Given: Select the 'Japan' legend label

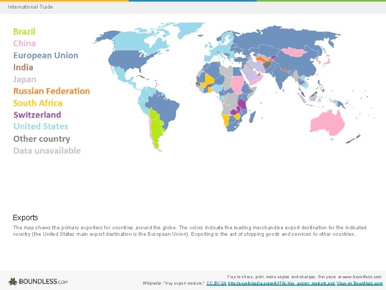Looking at the screenshot, I should point(25,79).
